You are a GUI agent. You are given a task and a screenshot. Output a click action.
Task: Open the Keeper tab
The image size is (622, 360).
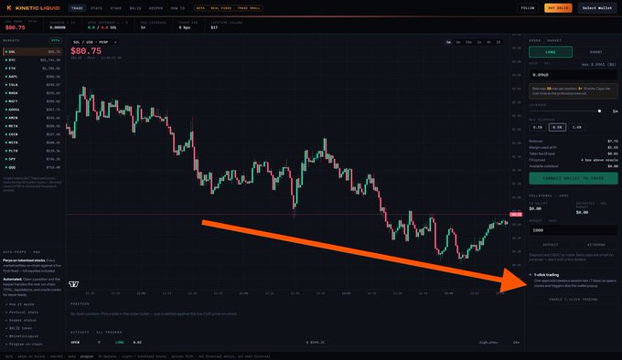(x=155, y=8)
